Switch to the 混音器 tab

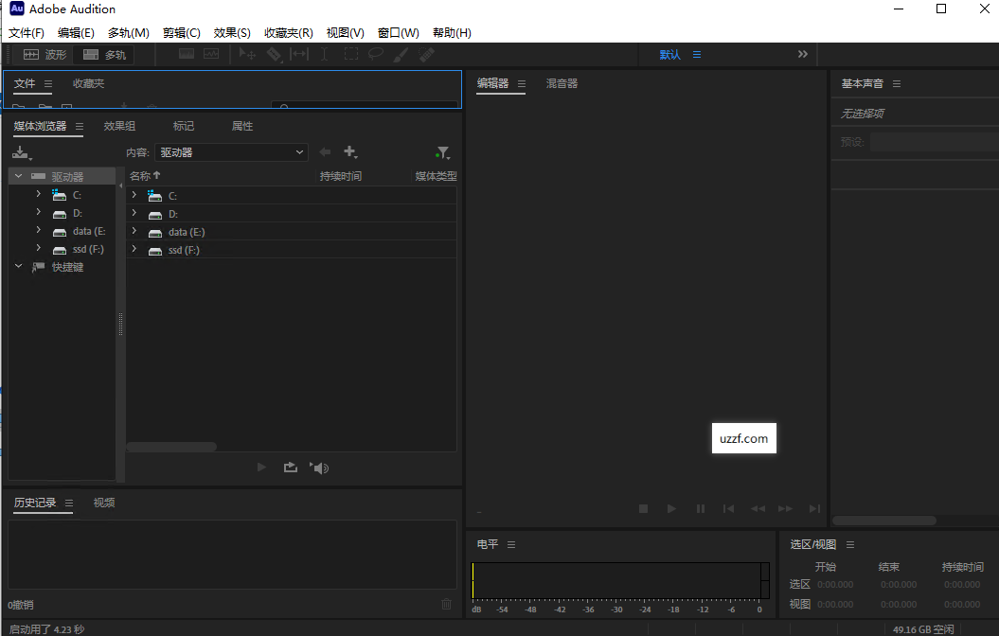click(561, 83)
